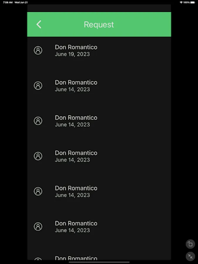The image size is (198, 264).
Task: Click the shrink arrows icon
Action: pyautogui.click(x=190, y=256)
